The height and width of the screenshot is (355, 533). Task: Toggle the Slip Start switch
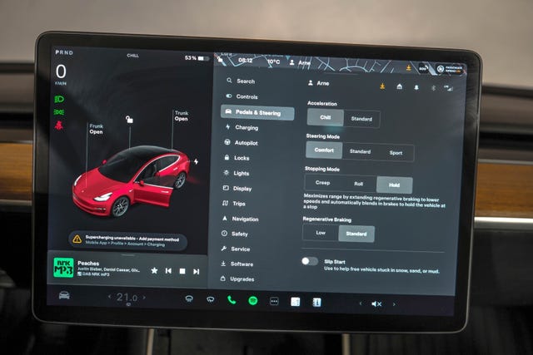(x=309, y=261)
